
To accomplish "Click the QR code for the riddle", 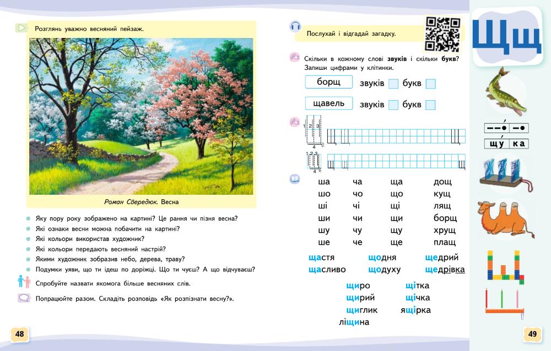I will coord(442,34).
